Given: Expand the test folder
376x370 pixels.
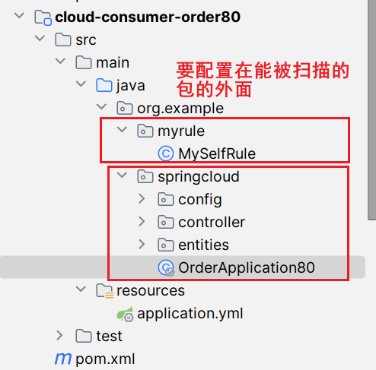Looking at the screenshot, I should click(59, 336).
